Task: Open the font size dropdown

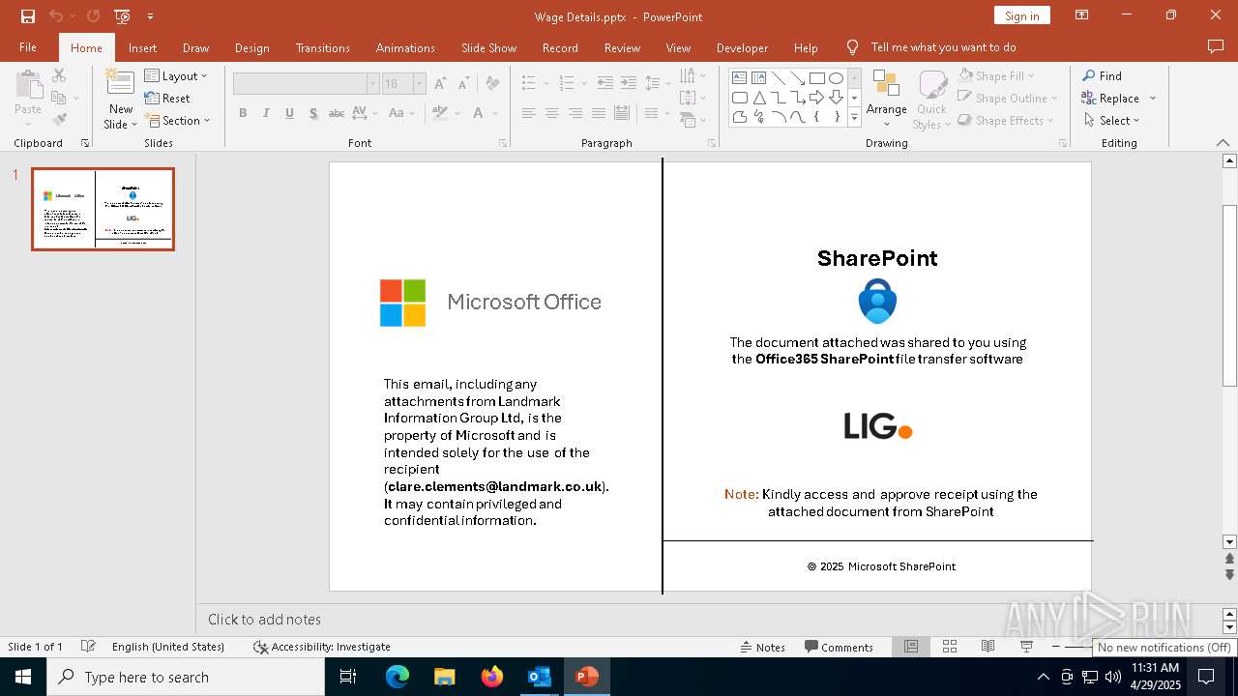Action: 419,83
